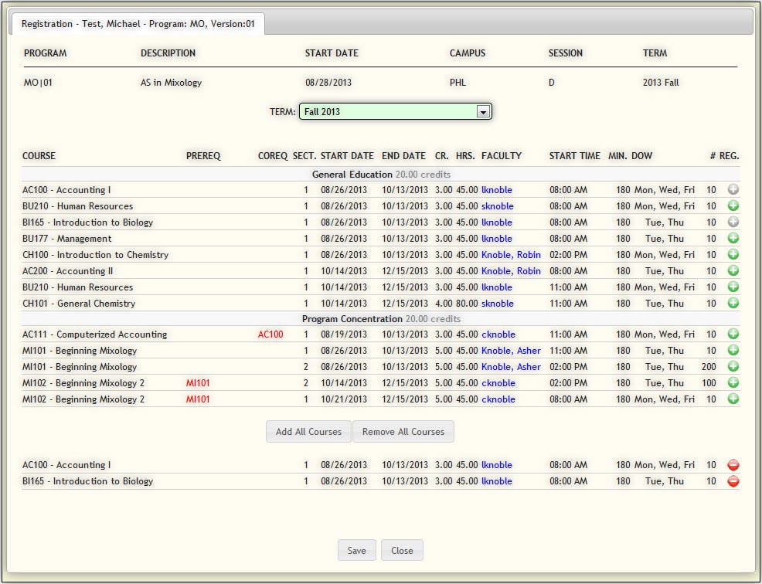Click red AC100 corequisite for AC111

pos(270,334)
